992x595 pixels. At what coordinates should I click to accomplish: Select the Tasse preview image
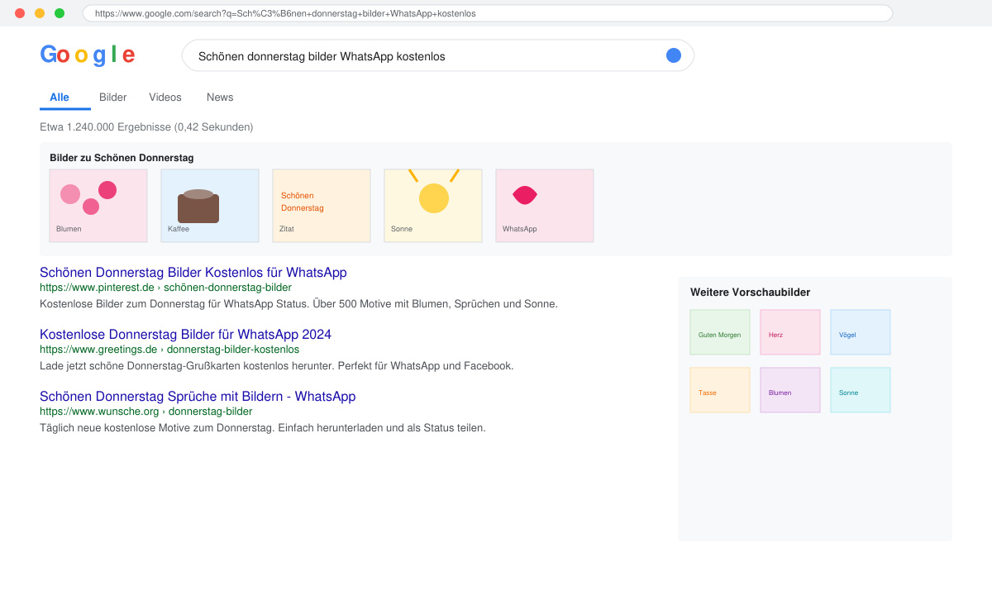click(720, 390)
